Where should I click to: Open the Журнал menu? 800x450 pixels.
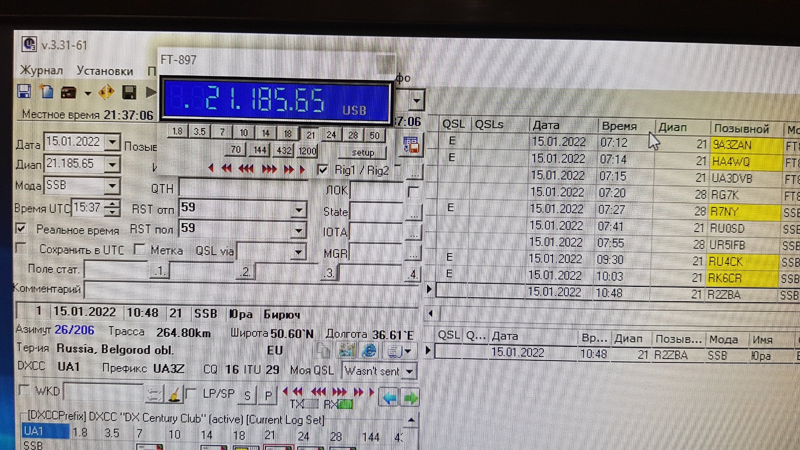41,71
